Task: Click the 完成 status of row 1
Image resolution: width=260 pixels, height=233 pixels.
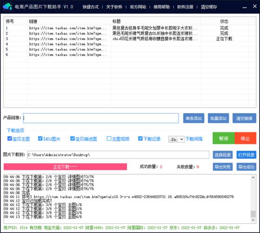Action: 224,28
